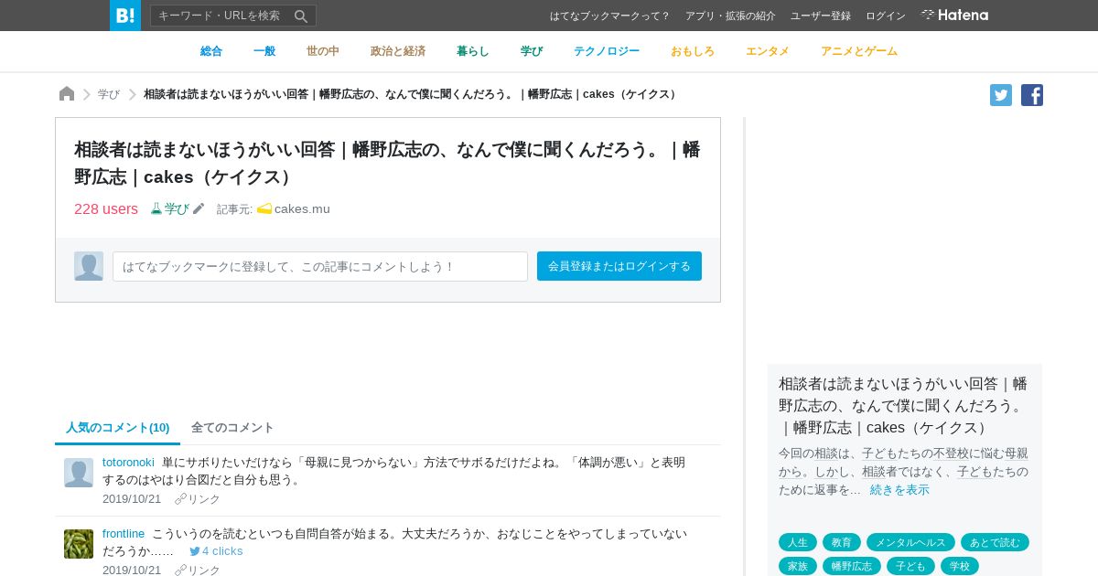
Task: Open おもしろ category
Action: click(693, 51)
